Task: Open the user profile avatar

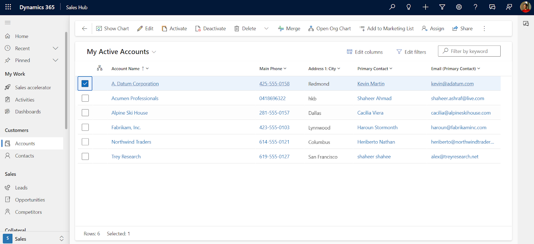Action: coord(525,7)
